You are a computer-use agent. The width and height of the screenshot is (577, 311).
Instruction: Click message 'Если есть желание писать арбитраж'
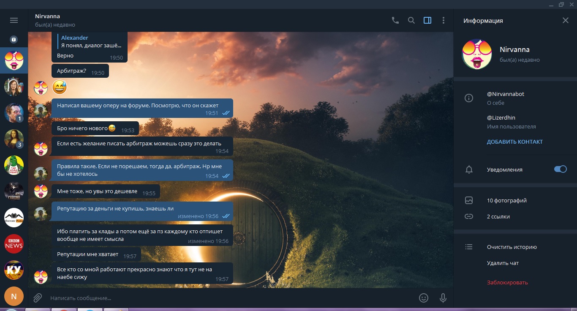(142, 147)
